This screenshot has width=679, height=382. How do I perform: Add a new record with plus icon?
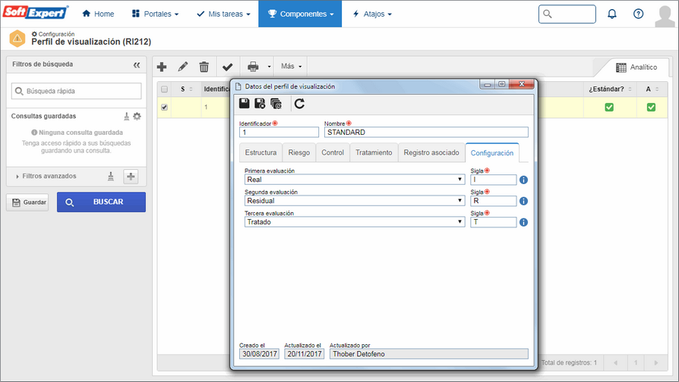click(x=162, y=67)
